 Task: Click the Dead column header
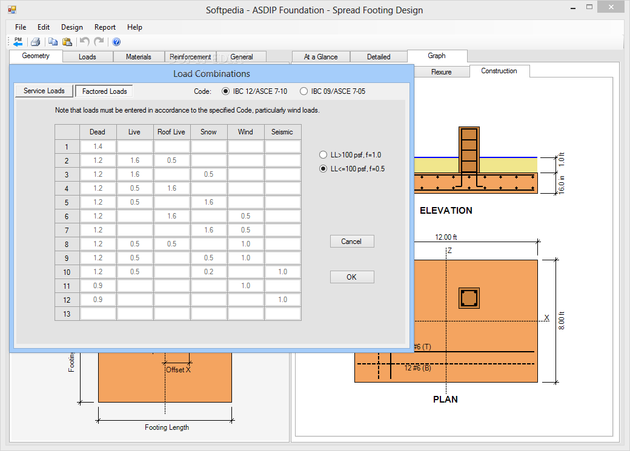98,132
